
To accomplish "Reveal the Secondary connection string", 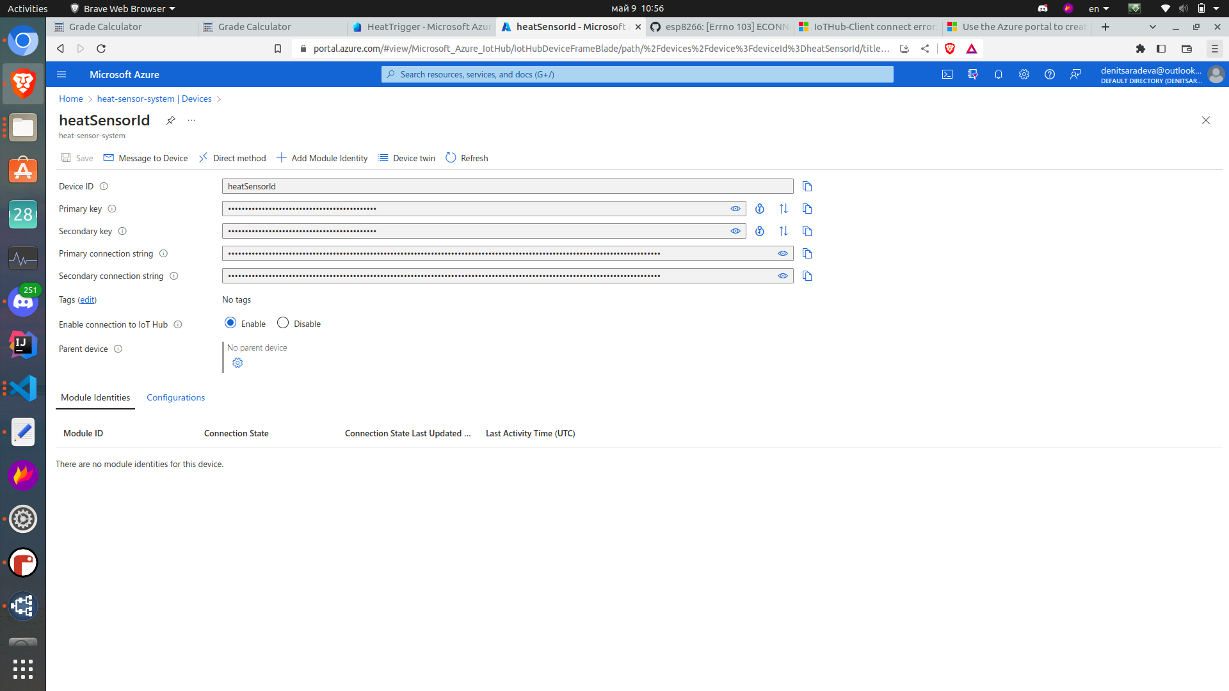I will pos(783,276).
